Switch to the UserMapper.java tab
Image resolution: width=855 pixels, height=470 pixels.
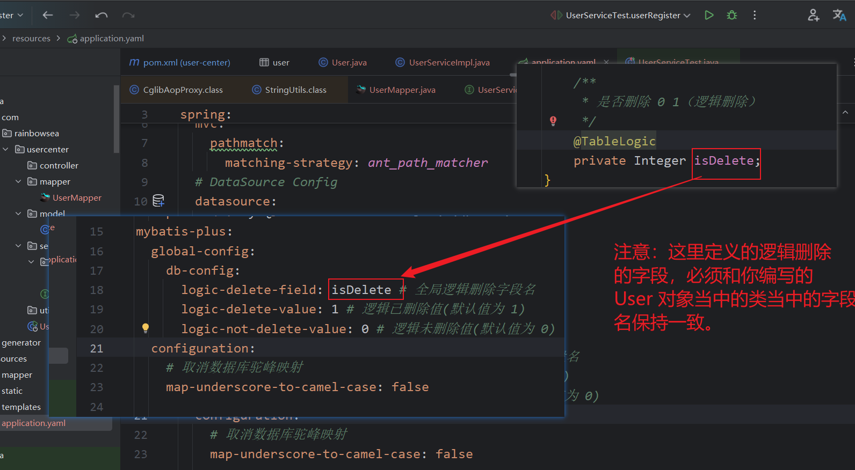pyautogui.click(x=396, y=90)
